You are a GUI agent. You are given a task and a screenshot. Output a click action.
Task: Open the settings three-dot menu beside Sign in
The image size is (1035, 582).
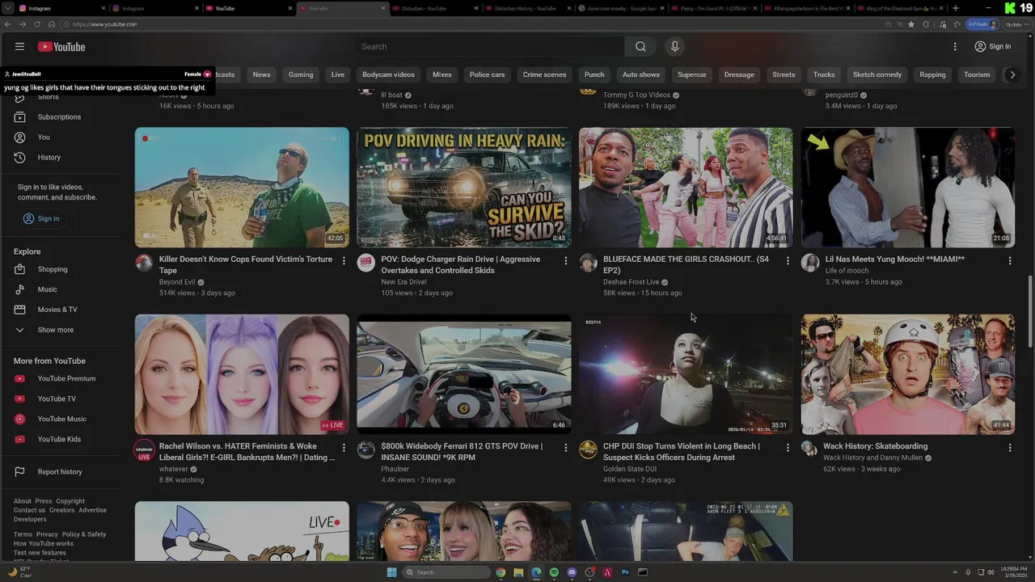(x=955, y=47)
